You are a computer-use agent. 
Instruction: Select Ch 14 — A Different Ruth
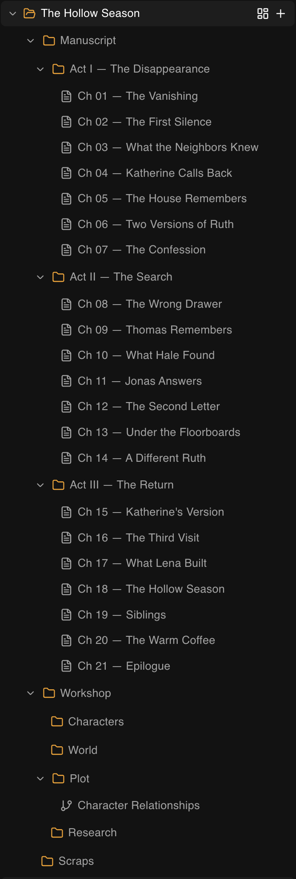click(x=141, y=458)
